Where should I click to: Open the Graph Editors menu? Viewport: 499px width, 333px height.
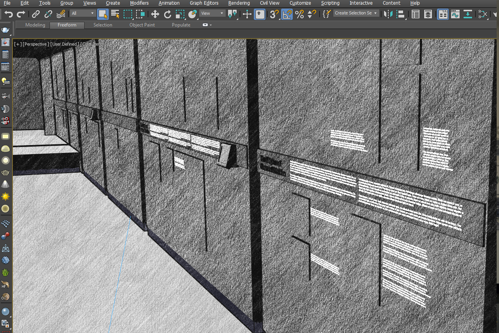click(x=204, y=3)
